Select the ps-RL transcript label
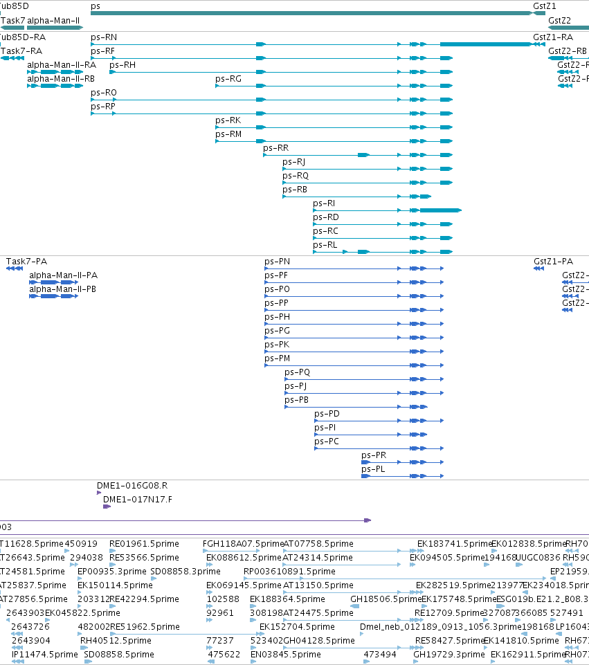Image resolution: width=589 pixels, height=665 pixels. (x=325, y=245)
